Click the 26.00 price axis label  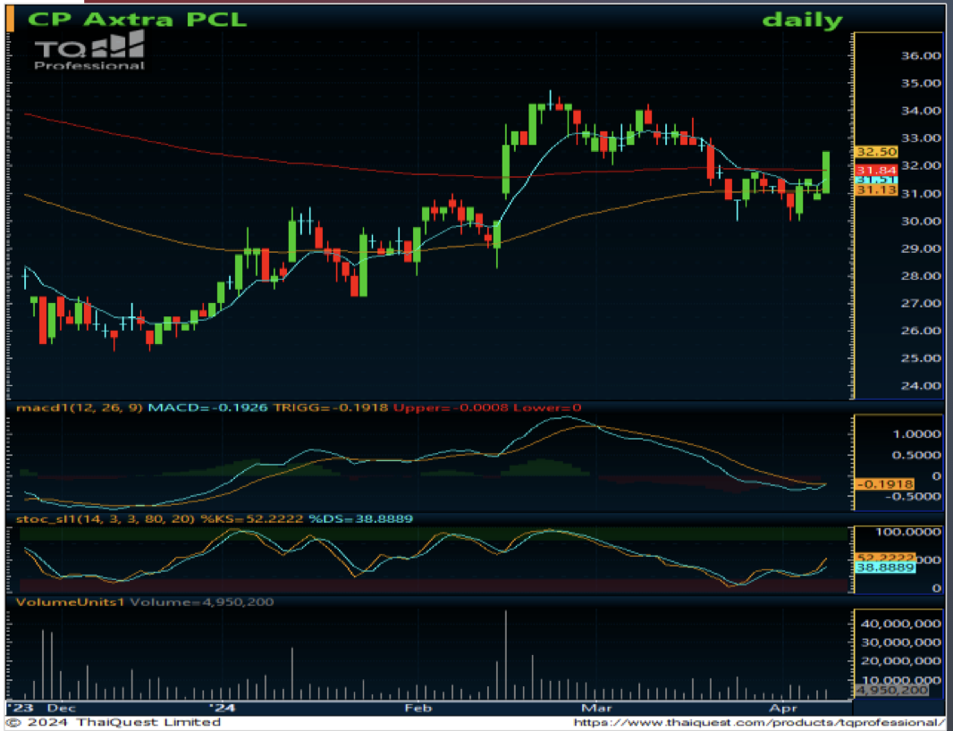(920, 330)
